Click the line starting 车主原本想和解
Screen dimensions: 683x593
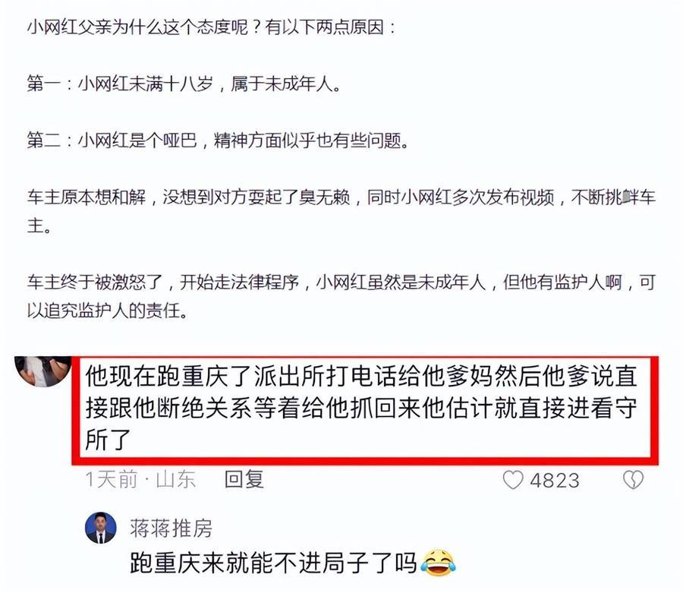pos(341,197)
